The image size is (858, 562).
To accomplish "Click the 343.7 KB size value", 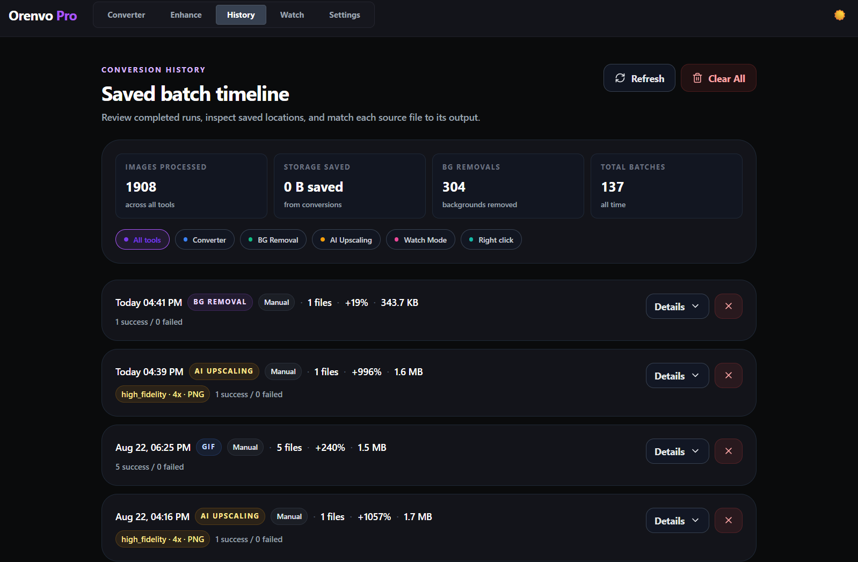I will point(399,303).
